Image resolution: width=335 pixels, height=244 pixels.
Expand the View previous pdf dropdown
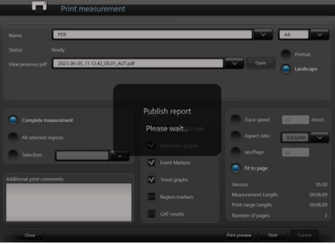point(234,63)
